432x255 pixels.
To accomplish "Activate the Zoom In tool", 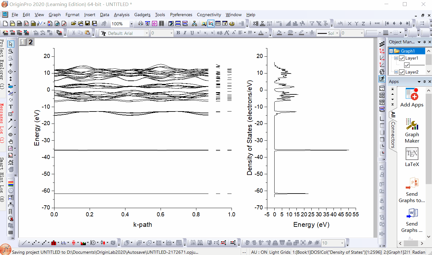I will point(11,51).
